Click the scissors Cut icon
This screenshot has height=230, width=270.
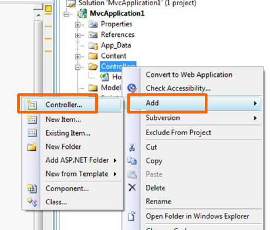click(132, 147)
